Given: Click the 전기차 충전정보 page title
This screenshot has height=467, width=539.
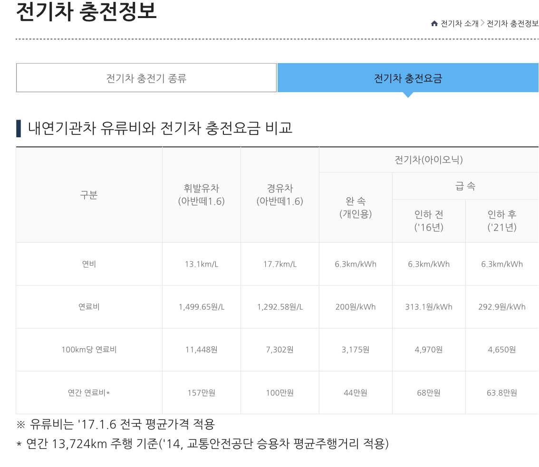Looking at the screenshot, I should [x=87, y=11].
